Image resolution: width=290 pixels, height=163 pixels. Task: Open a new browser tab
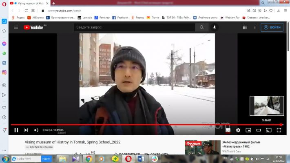click(53, 3)
